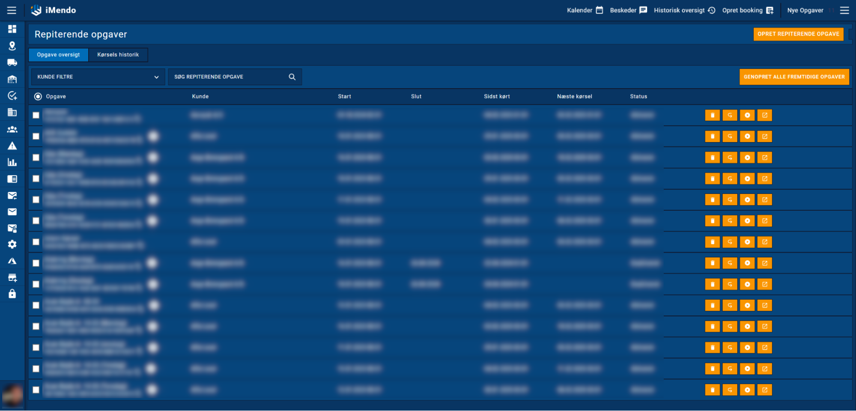The height and width of the screenshot is (411, 856).
Task: Click the padlock icon in the sidebar
Action: pyautogui.click(x=12, y=294)
